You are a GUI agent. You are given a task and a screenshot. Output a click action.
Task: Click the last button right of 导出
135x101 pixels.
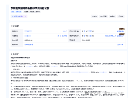click(x=121, y=16)
